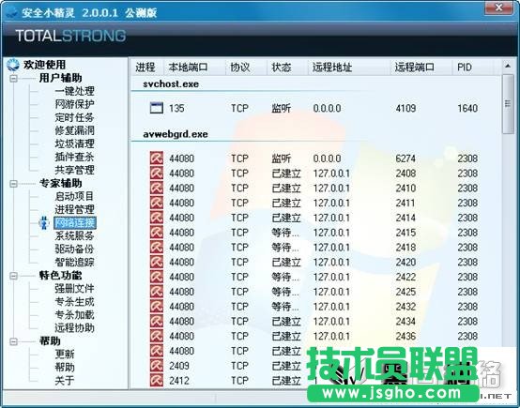Select the avwebgrd.exe group header
Image resolution: width=520 pixels, height=408 pixels.
(176, 134)
